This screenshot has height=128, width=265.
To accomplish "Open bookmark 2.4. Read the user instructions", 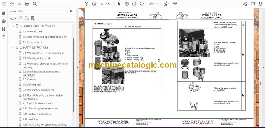I will [42, 73].
